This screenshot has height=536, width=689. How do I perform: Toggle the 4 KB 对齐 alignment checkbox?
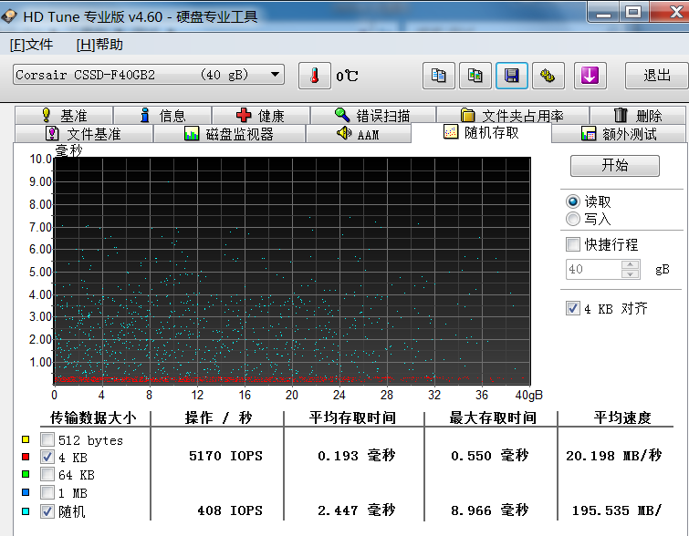coord(573,308)
